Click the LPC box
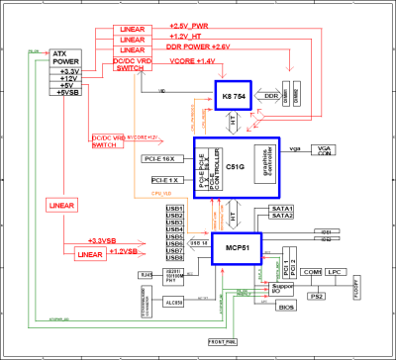Screen dimensions: 396x360 (x=336, y=272)
